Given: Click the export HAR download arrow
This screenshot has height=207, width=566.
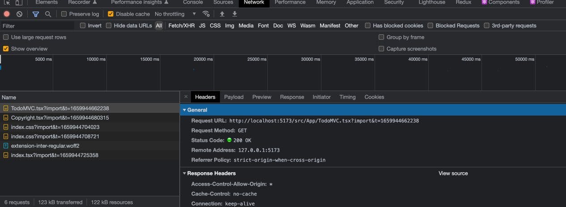Looking at the screenshot, I should (235, 14).
